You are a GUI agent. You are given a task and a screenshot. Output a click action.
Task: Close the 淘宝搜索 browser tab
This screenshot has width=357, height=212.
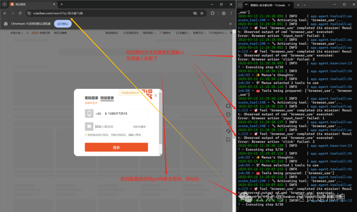[x=54, y=4]
